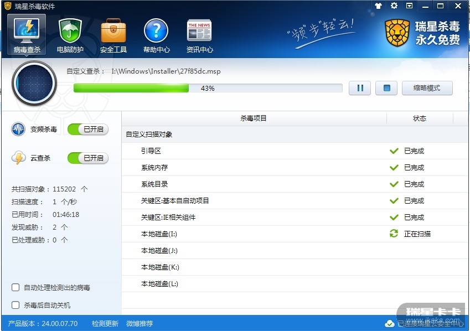This screenshot has width=470, height=331.
Task: Open the 安全工具 toolbox tab
Action: 113,35
